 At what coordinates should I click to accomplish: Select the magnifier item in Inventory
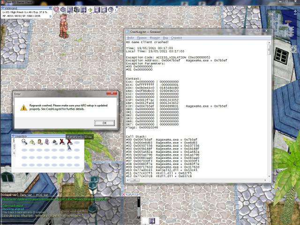(24, 142)
